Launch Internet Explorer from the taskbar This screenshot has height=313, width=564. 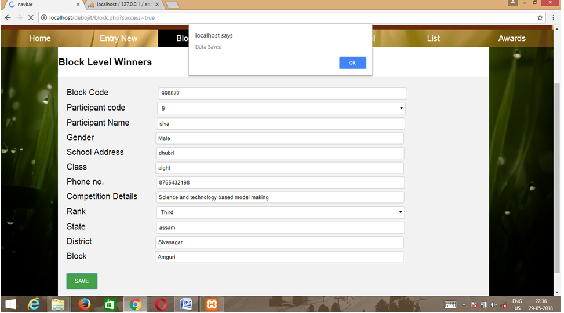34,304
